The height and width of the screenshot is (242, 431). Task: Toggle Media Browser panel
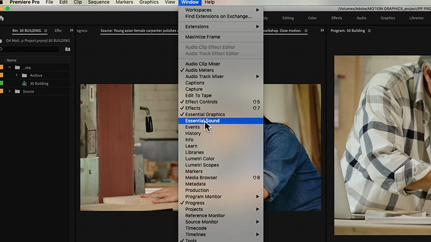pyautogui.click(x=221, y=177)
